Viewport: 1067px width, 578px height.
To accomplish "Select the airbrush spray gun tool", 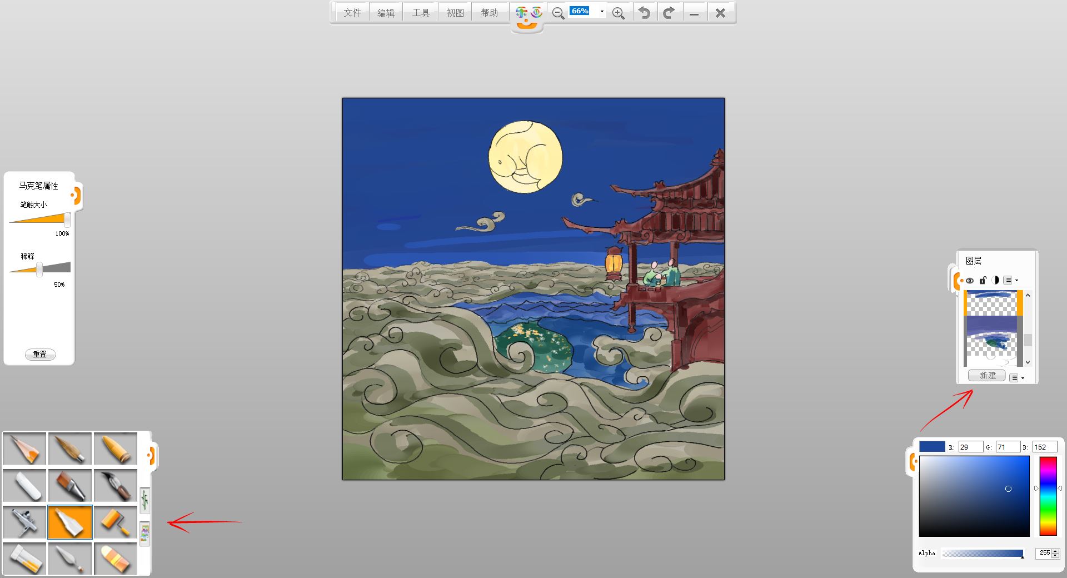I will [x=25, y=522].
